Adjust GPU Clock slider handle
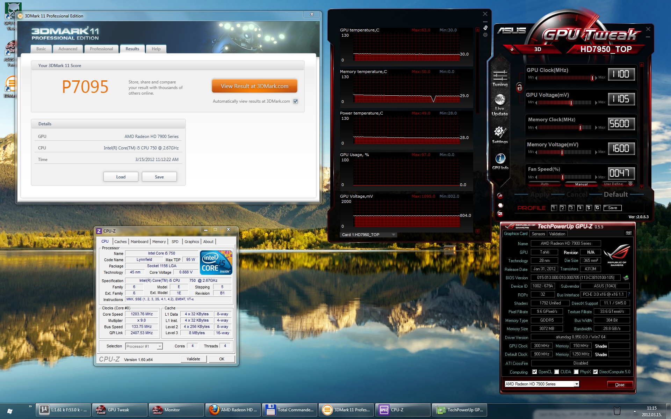 click(592, 78)
